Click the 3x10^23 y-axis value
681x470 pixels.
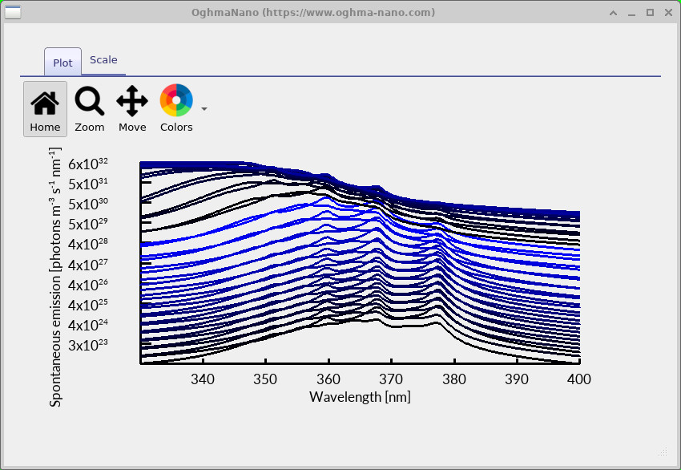(88, 345)
